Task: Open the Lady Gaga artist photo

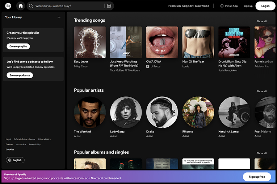Action: pyautogui.click(x=126, y=112)
